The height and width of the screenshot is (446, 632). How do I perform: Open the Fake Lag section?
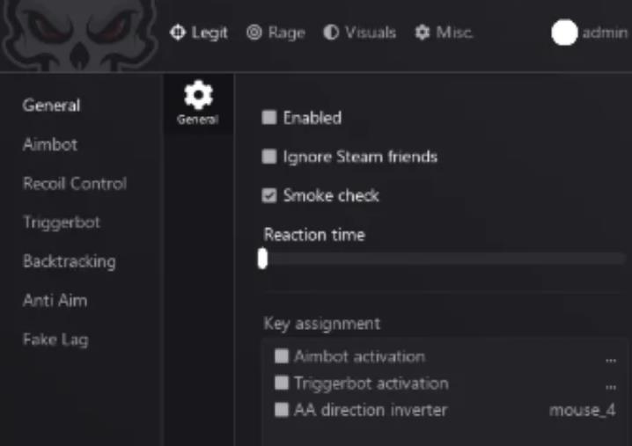tap(55, 340)
